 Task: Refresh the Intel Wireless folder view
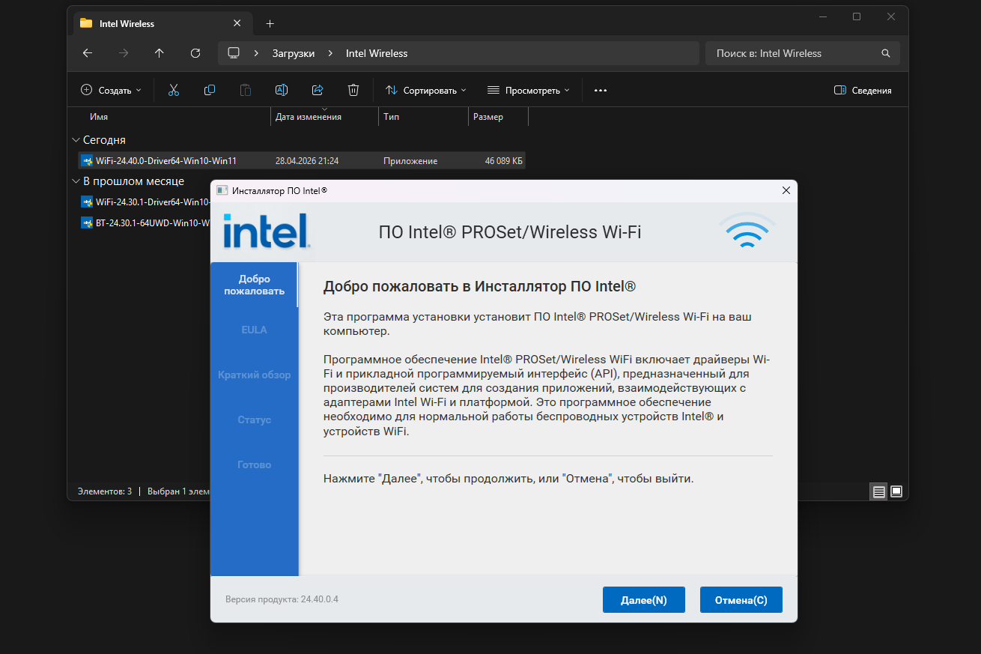195,53
